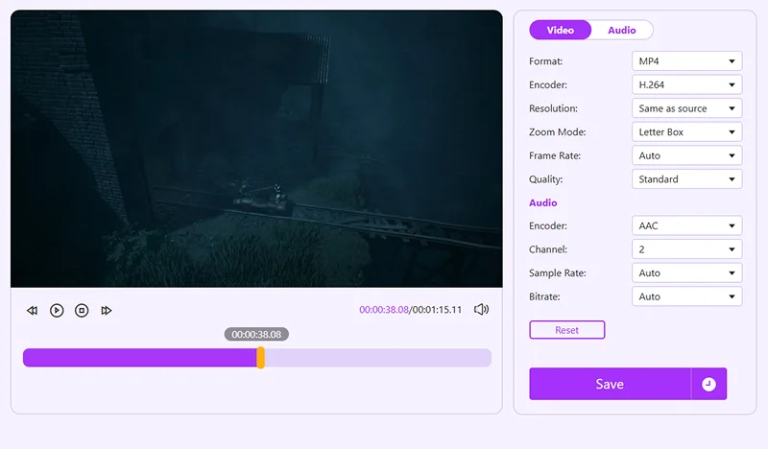Click the fast forward icon
Image resolution: width=768 pixels, height=449 pixels.
[107, 311]
